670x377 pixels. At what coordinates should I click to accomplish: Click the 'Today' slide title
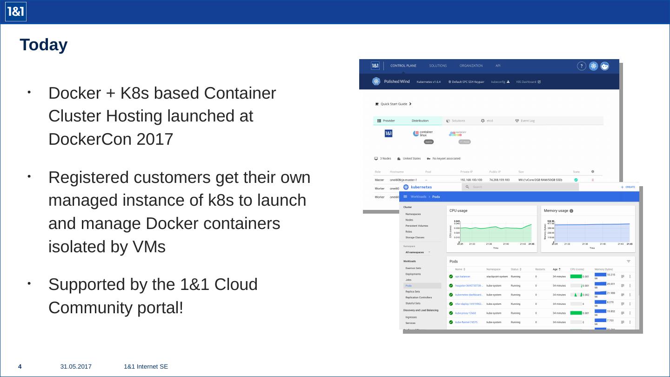pos(44,45)
